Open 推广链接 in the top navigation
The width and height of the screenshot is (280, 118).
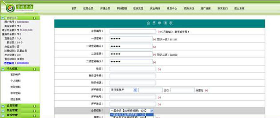pyautogui.click(x=206, y=8)
